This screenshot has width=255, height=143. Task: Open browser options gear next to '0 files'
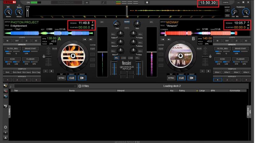coord(80,86)
